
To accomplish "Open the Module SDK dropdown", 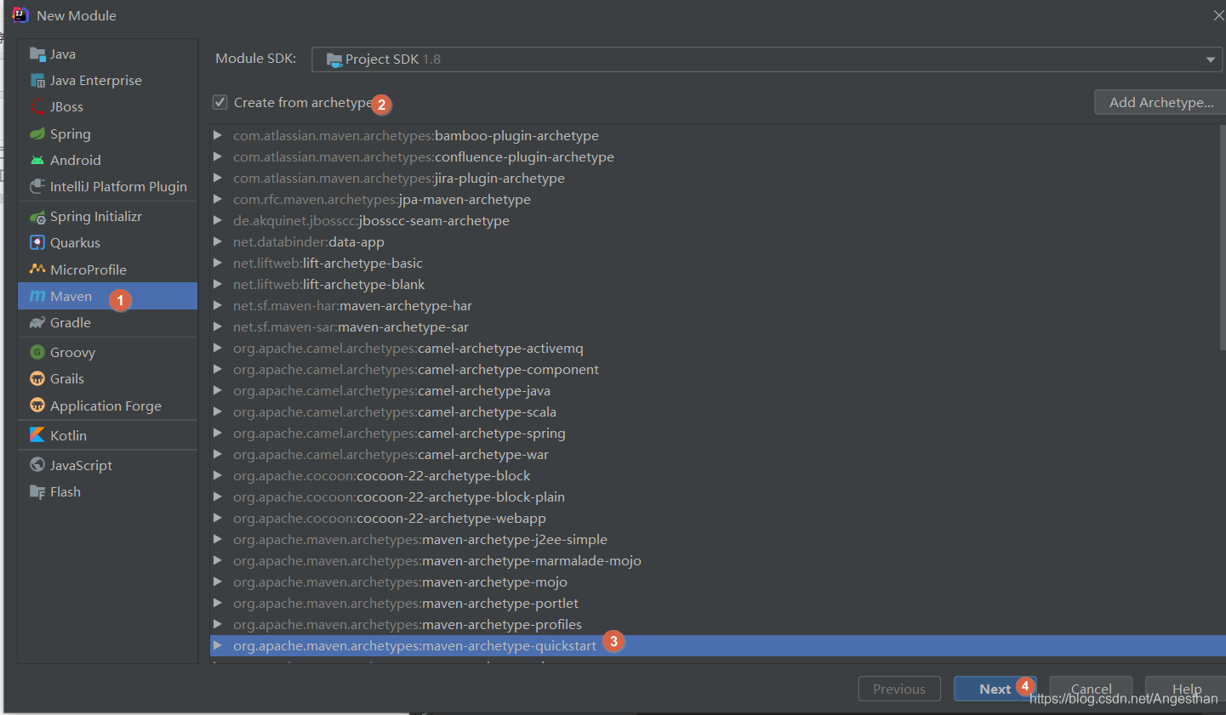I will (767, 60).
